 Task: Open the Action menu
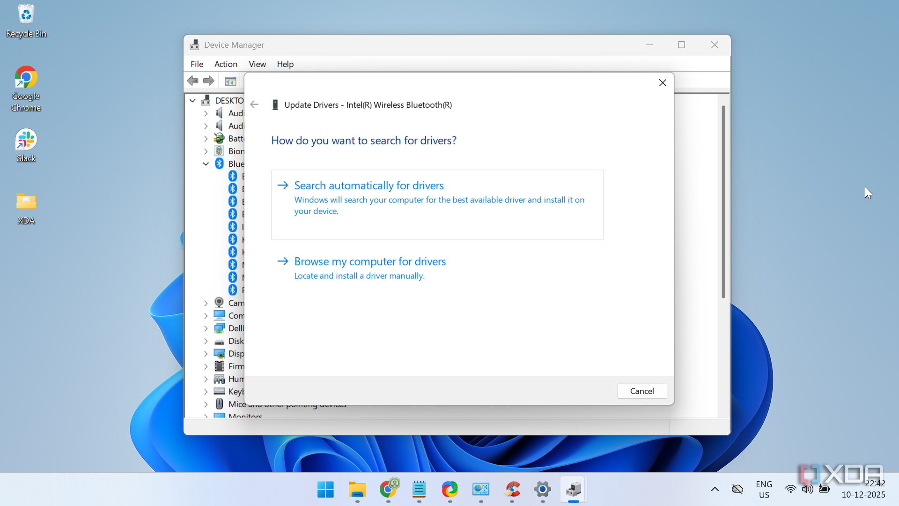226,64
